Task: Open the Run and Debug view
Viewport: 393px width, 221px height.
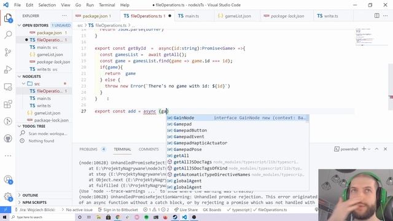Action: point(8,69)
